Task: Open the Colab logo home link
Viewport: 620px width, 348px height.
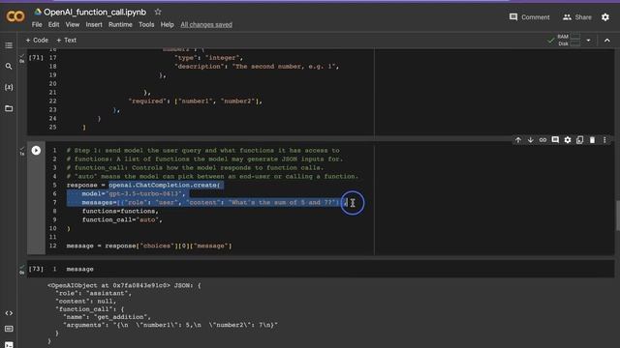Action: (x=15, y=16)
